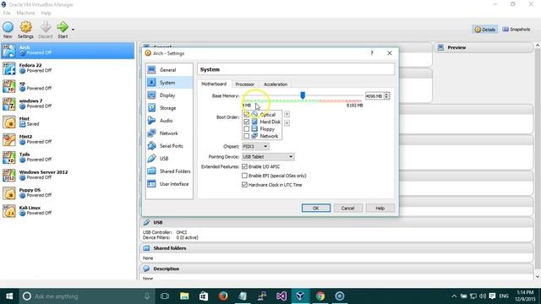Viewport: 541px width, 304px height.
Task: Start the selected VM with green arrow
Action: tap(63, 30)
